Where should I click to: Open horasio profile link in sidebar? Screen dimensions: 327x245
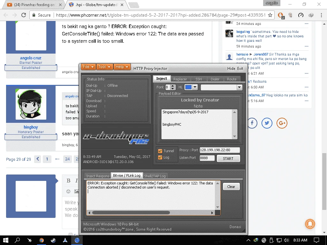(242, 54)
